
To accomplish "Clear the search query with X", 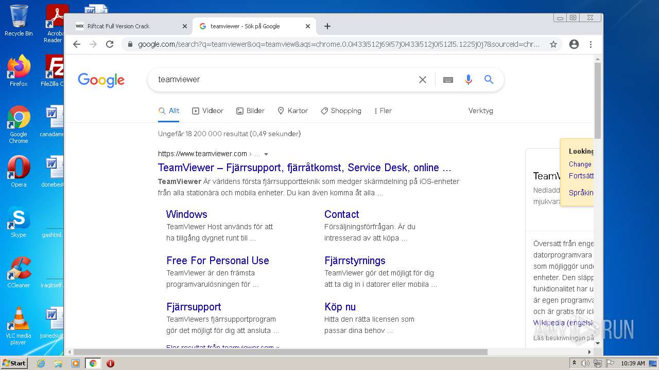I will (423, 80).
